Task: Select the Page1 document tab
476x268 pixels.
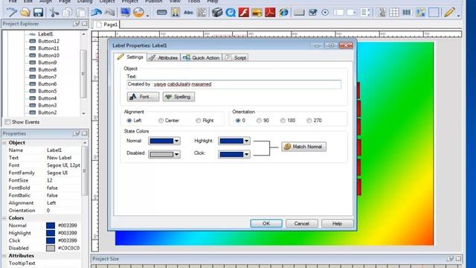Action: point(107,25)
